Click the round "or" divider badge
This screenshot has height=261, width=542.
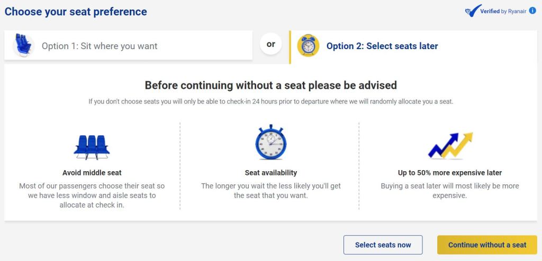click(x=270, y=44)
